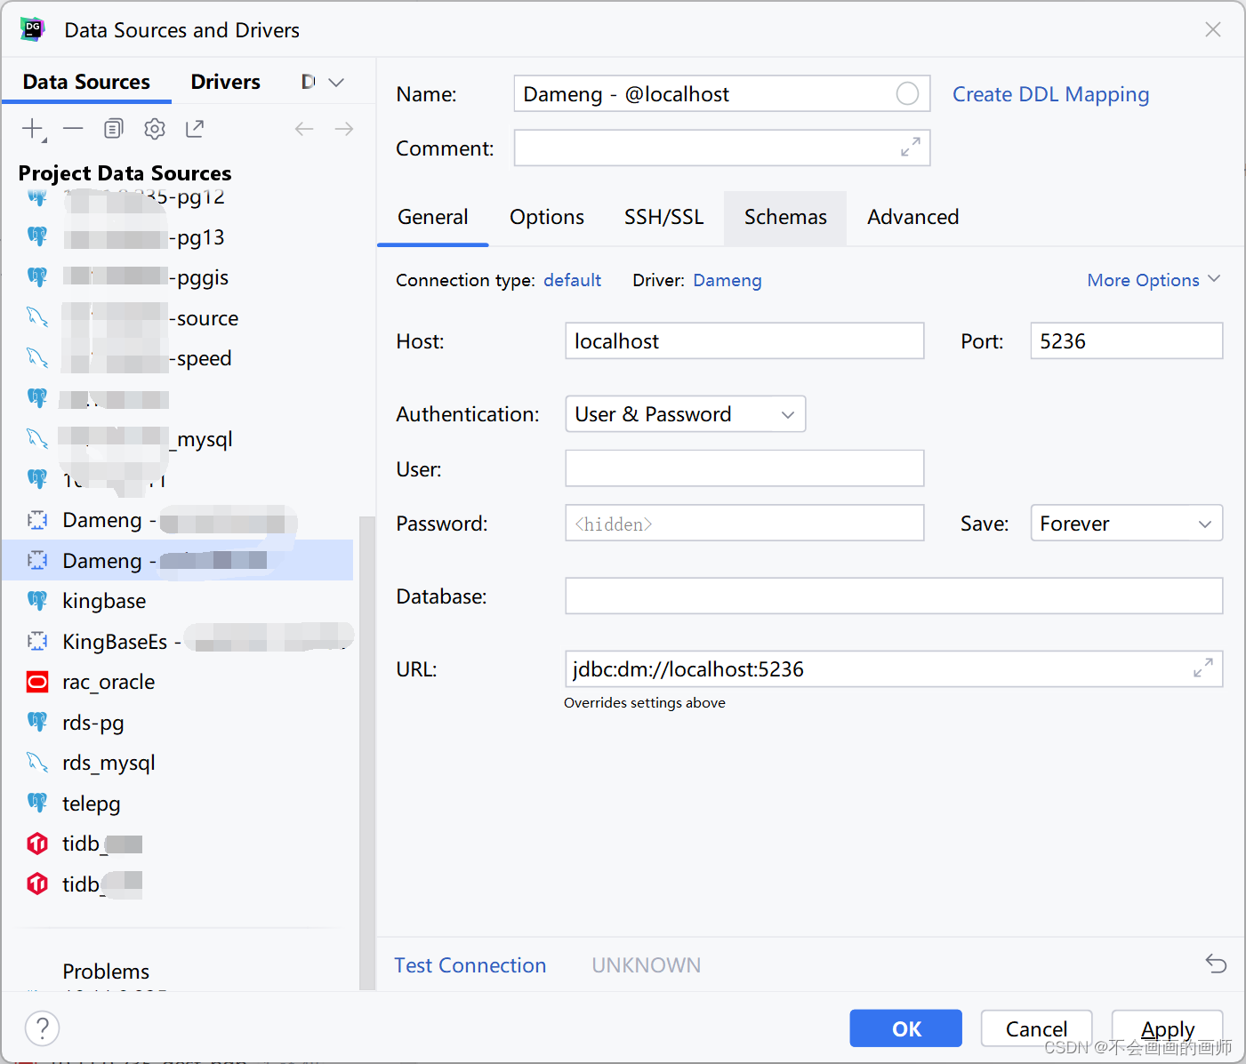Screen dimensions: 1246x1064
Task: Revert changes with undo arrow icon
Action: click(1216, 964)
